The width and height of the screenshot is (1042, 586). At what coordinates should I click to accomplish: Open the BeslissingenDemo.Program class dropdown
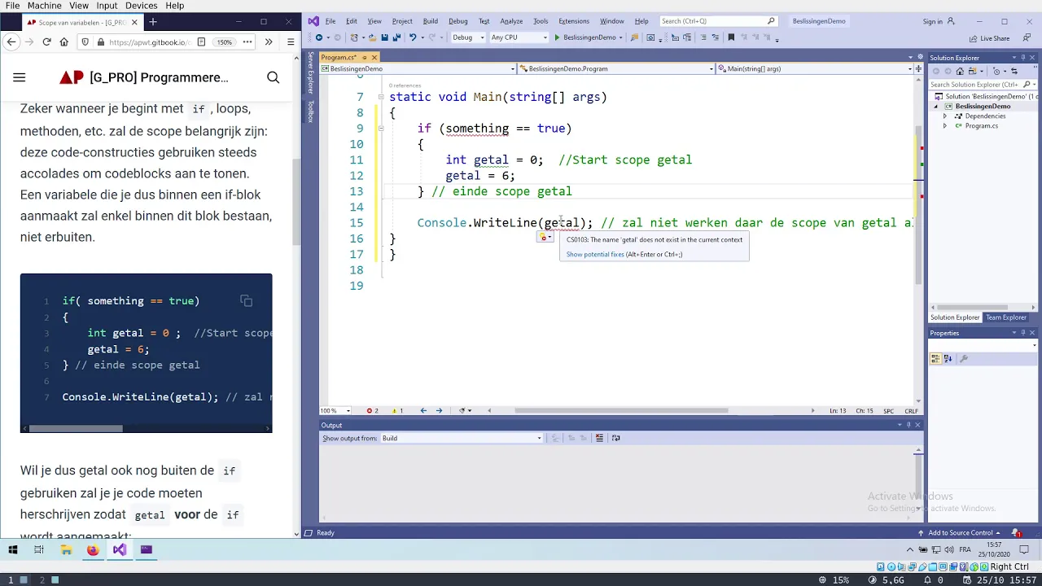(615, 68)
